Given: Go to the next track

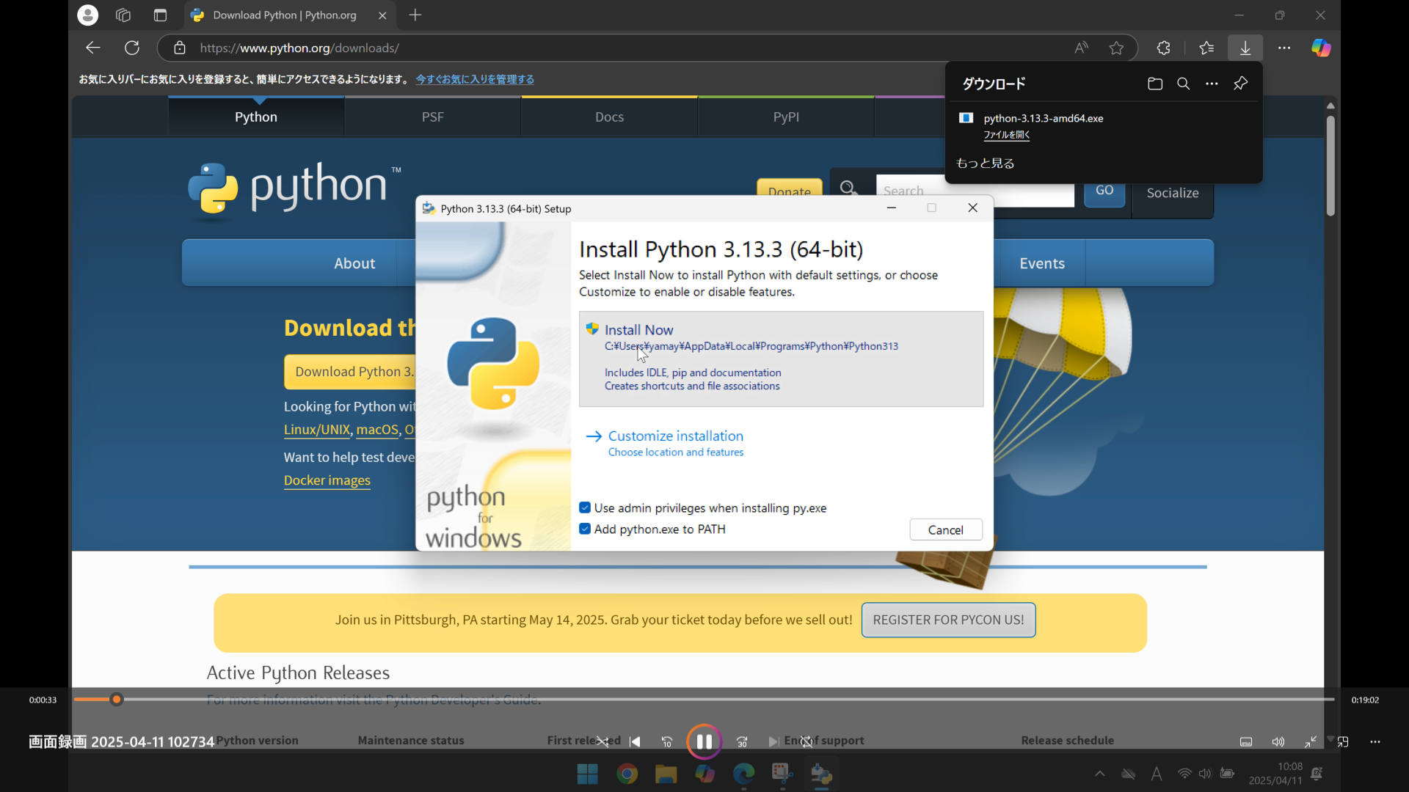Looking at the screenshot, I should [x=773, y=742].
